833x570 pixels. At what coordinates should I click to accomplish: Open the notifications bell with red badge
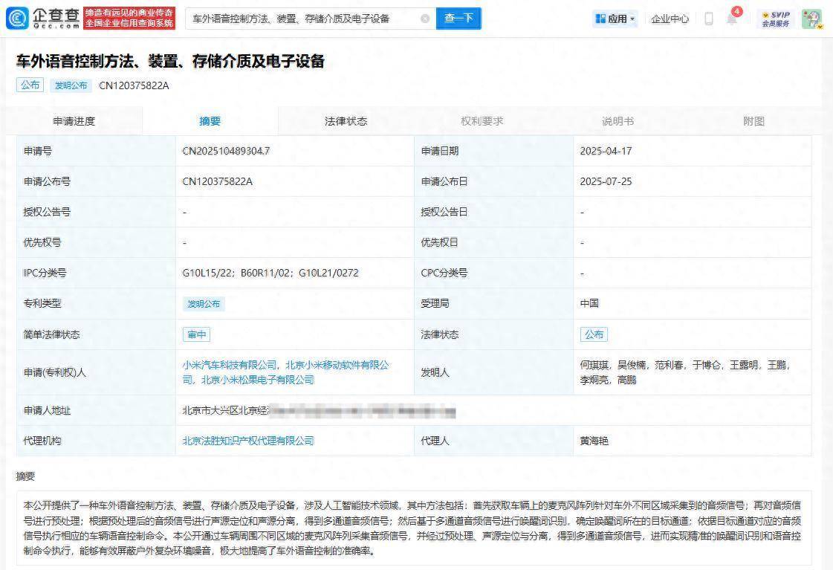(732, 19)
